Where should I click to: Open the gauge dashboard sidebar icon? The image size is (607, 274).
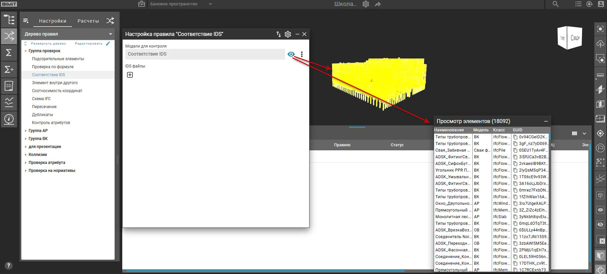coord(9,119)
